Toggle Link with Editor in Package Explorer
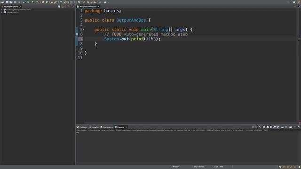The height and width of the screenshot is (169, 301). [63, 7]
